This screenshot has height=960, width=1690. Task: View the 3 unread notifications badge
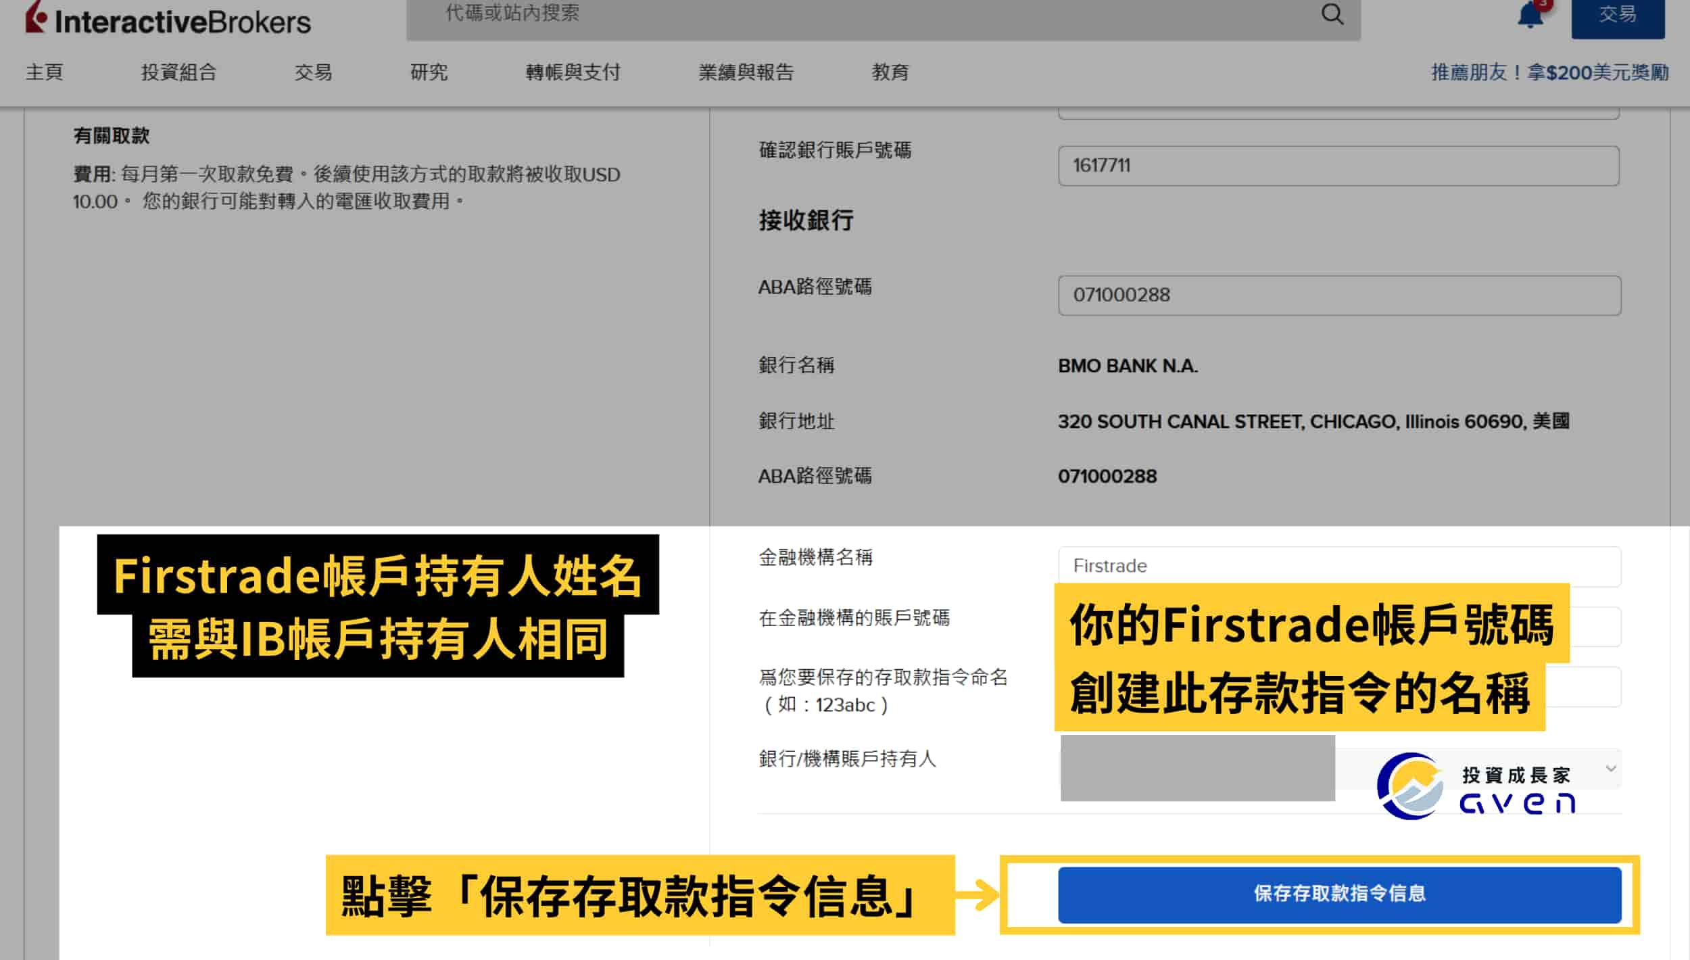pos(1547,5)
